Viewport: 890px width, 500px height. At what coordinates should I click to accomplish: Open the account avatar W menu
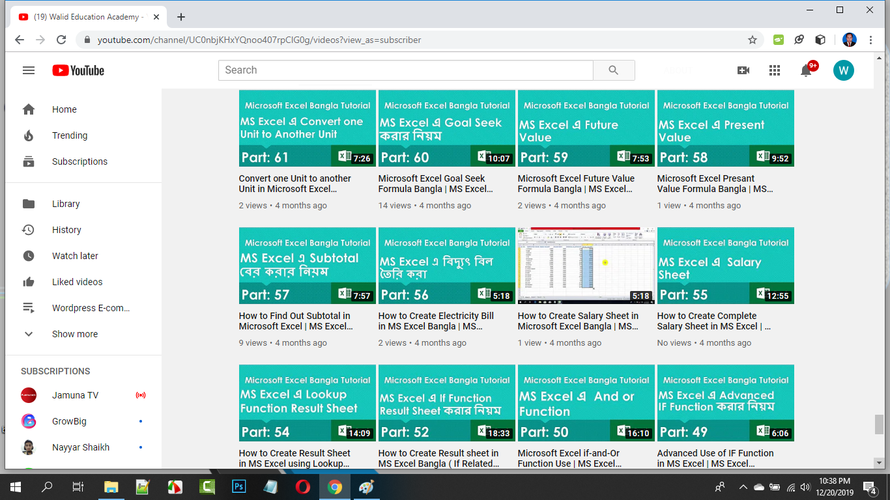[843, 70]
